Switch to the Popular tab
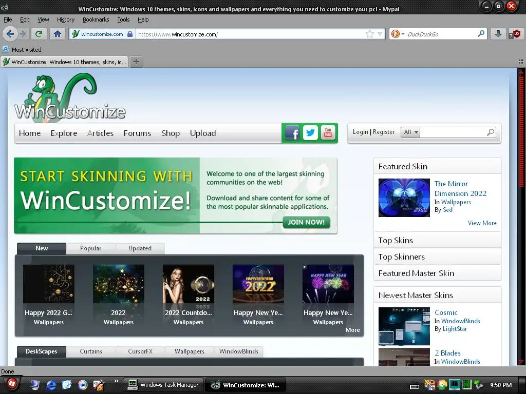Image resolution: width=526 pixels, height=394 pixels. (90, 248)
